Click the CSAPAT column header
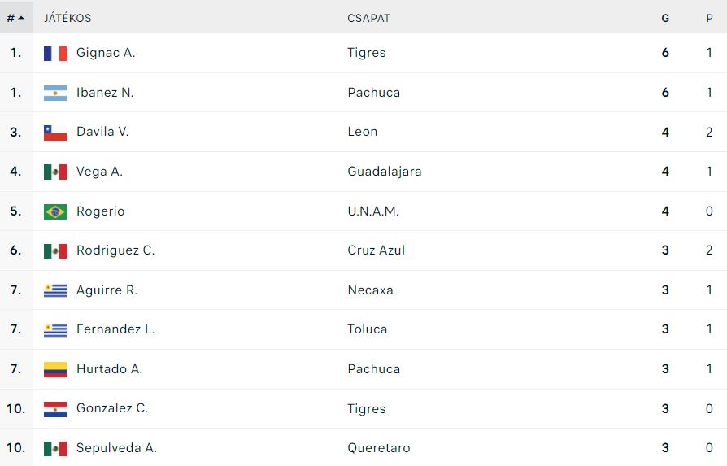This screenshot has width=727, height=466. tap(368, 18)
